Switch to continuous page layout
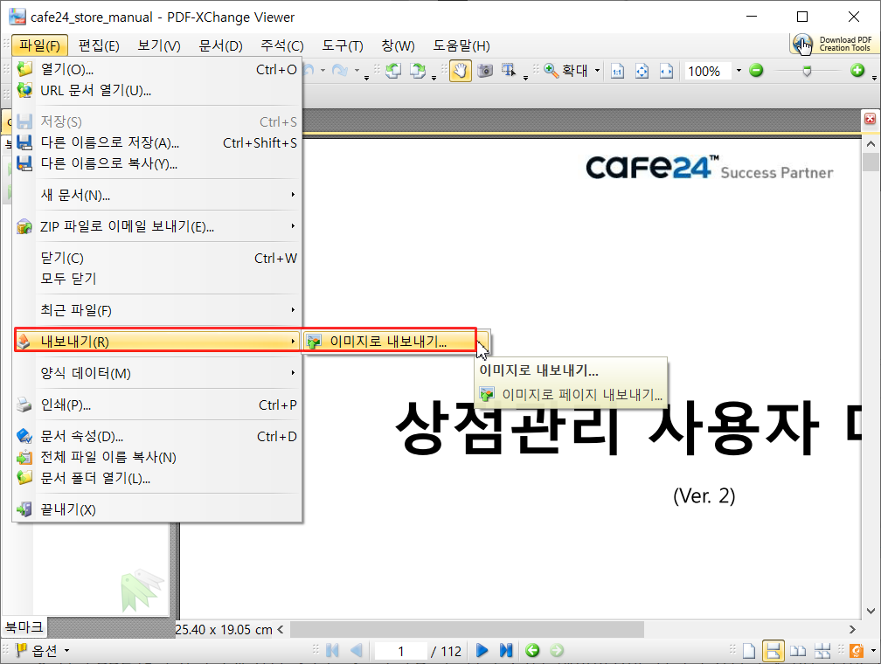 pos(773,651)
